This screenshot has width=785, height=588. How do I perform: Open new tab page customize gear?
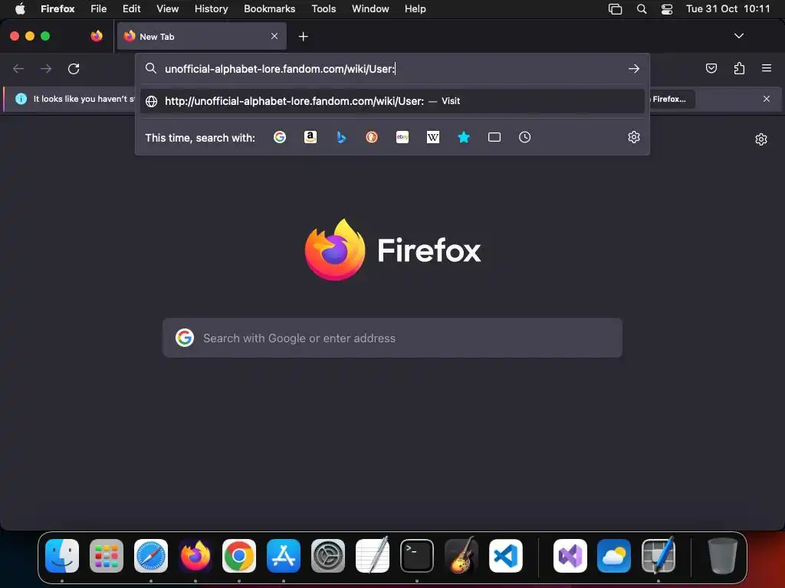click(x=761, y=139)
